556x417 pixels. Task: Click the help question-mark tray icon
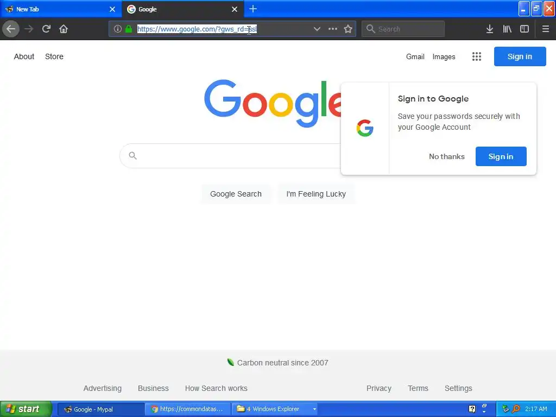coord(472,409)
